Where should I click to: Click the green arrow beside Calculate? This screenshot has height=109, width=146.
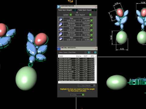pyautogui.click(x=83, y=95)
